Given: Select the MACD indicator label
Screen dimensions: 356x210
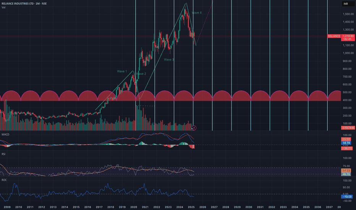Looking at the screenshot, I should tap(5, 134).
